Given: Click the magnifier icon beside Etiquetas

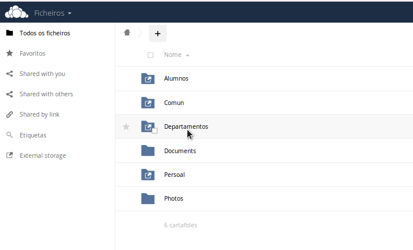Looking at the screenshot, I should 9,135.
